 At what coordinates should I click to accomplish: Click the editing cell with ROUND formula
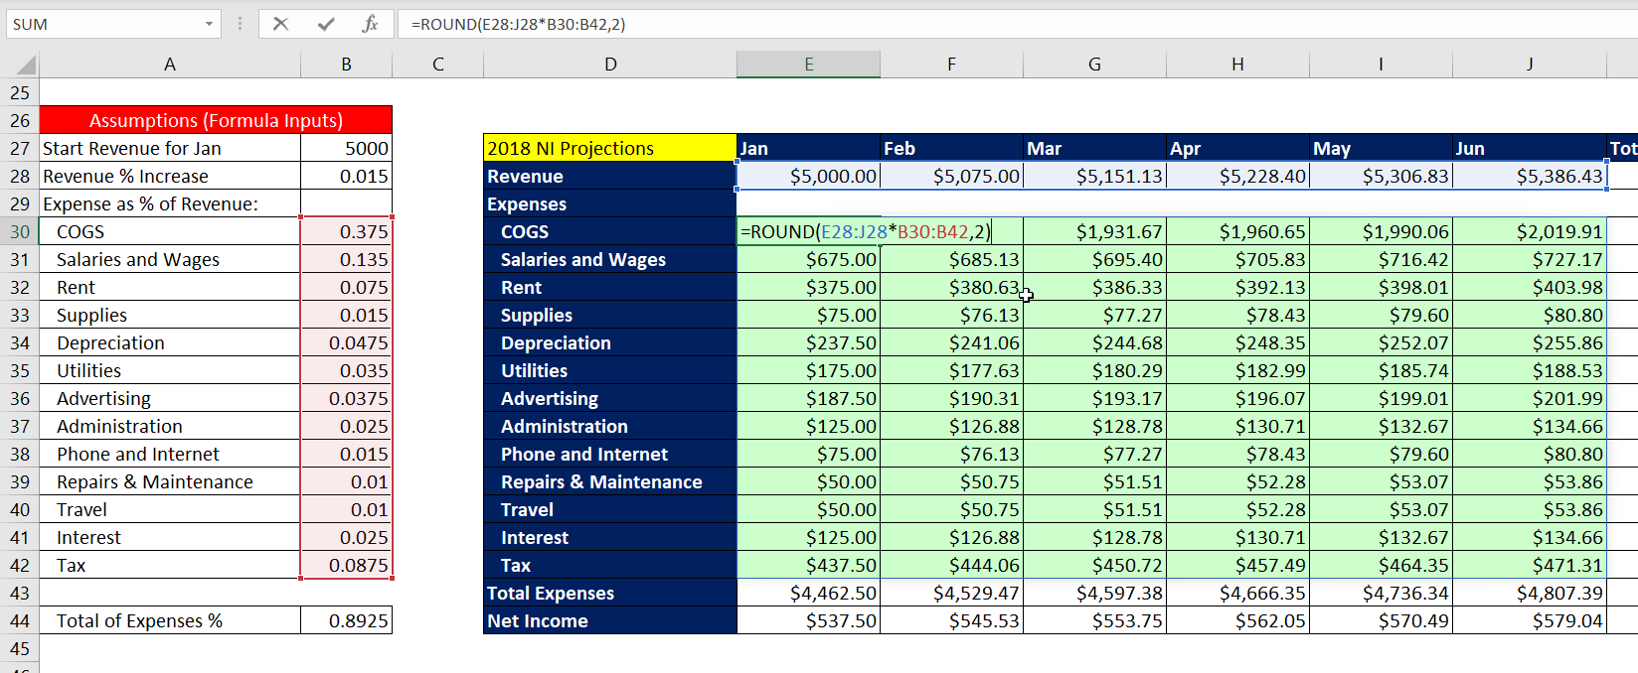click(866, 231)
